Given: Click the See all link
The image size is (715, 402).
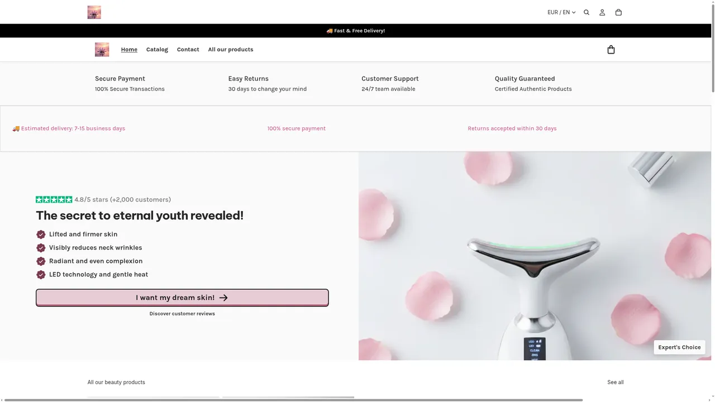Looking at the screenshot, I should tap(616, 382).
